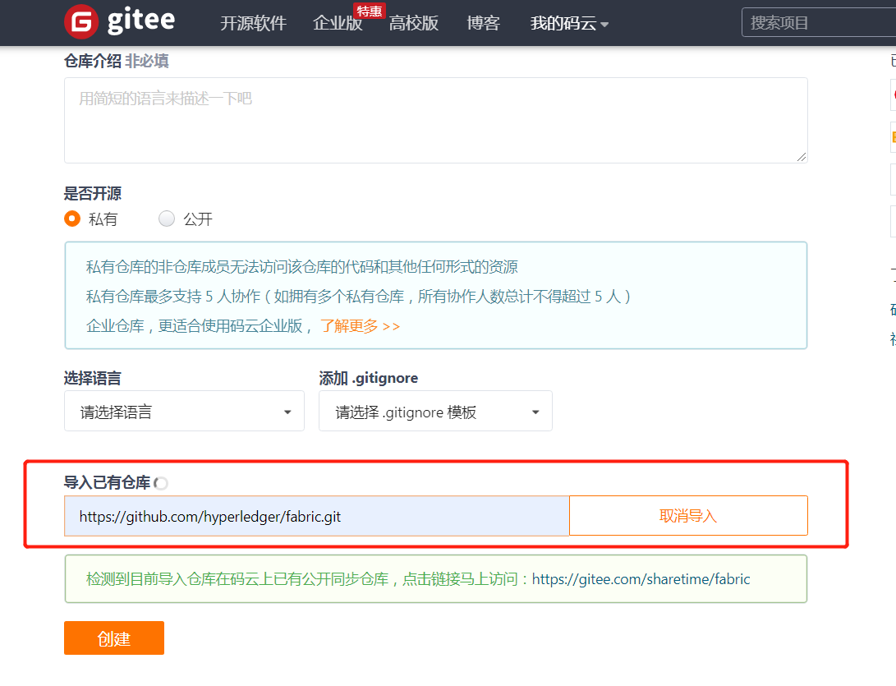Open the 高校版 navigation item
896x686 pixels.
tap(414, 23)
